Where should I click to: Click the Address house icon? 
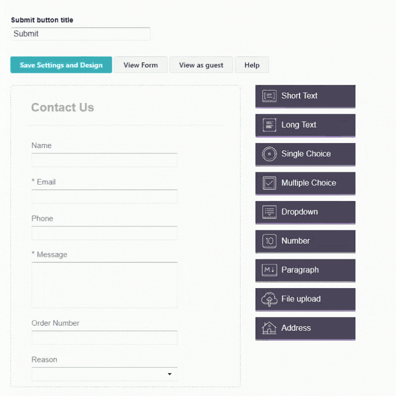(x=269, y=328)
